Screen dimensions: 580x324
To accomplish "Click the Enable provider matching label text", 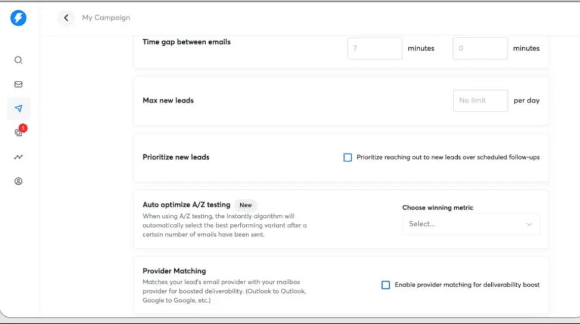I will coord(467,285).
